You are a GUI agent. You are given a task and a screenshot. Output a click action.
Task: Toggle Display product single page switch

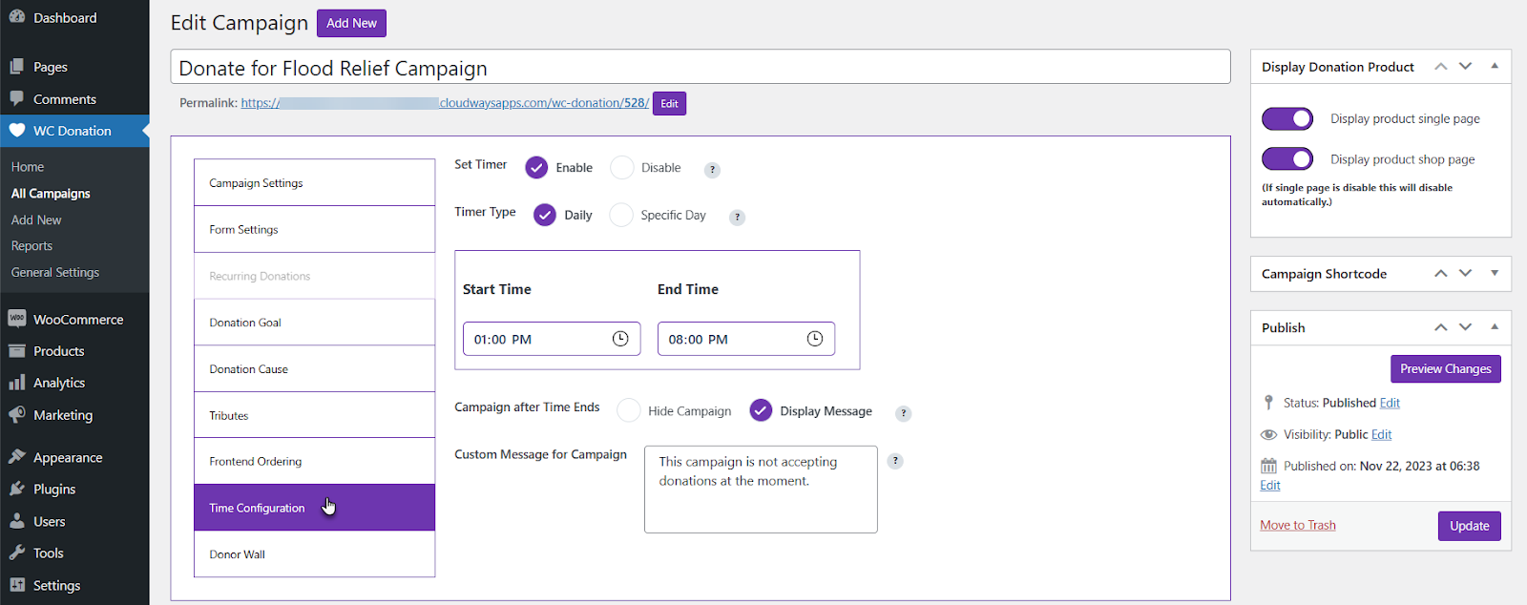1287,118
